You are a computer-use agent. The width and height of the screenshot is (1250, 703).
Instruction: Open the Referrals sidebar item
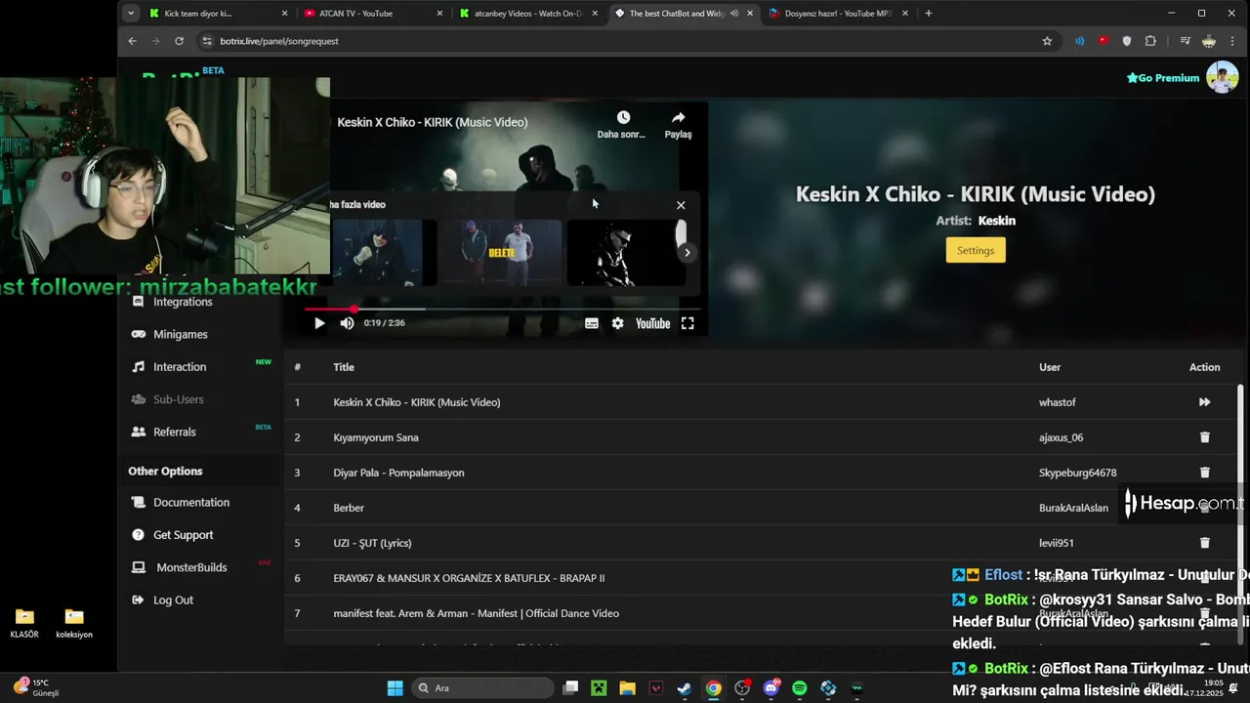175,432
